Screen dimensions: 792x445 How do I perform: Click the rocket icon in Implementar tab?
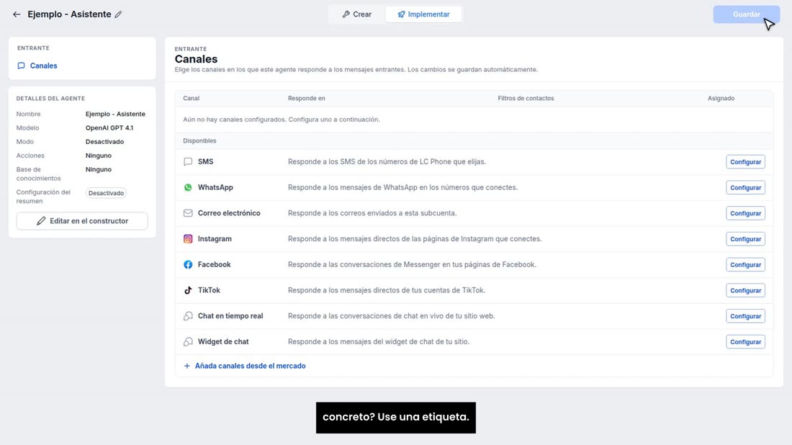[401, 14]
